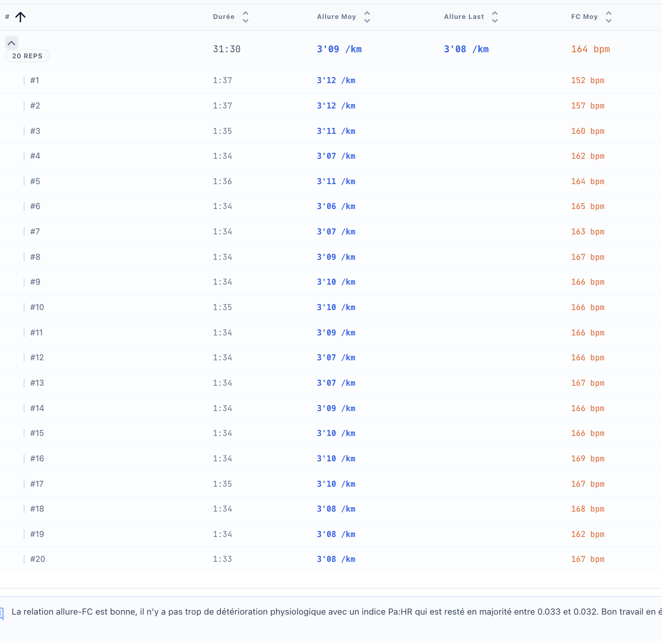Click the upward arrow sort icon beside #

[20, 17]
